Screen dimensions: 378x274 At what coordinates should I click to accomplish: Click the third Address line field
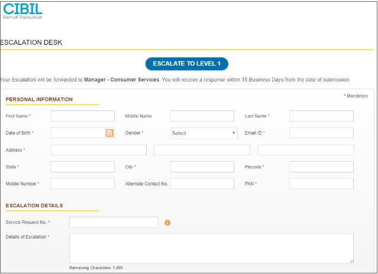tap(306, 150)
